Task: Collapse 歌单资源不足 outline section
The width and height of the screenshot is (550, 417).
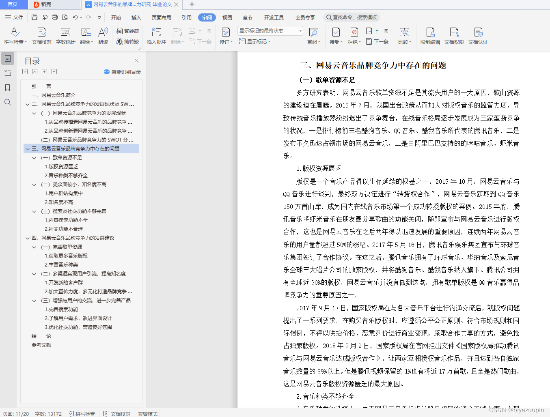Action: click(34, 158)
